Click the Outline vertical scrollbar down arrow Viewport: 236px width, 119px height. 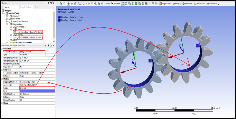point(54,42)
